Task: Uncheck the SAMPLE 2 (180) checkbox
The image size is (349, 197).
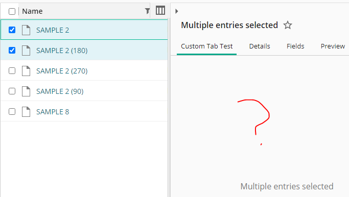Action: click(x=12, y=50)
